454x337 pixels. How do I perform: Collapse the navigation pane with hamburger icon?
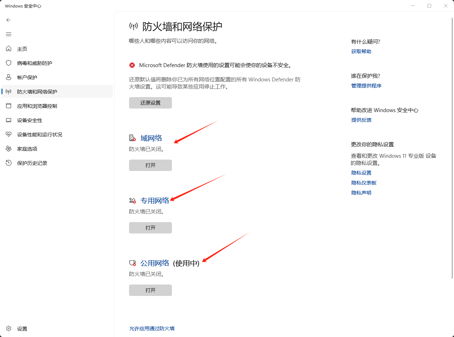coord(8,34)
